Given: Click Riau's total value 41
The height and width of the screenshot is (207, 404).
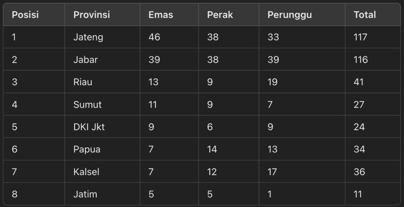Looking at the screenshot, I should pyautogui.click(x=359, y=82).
